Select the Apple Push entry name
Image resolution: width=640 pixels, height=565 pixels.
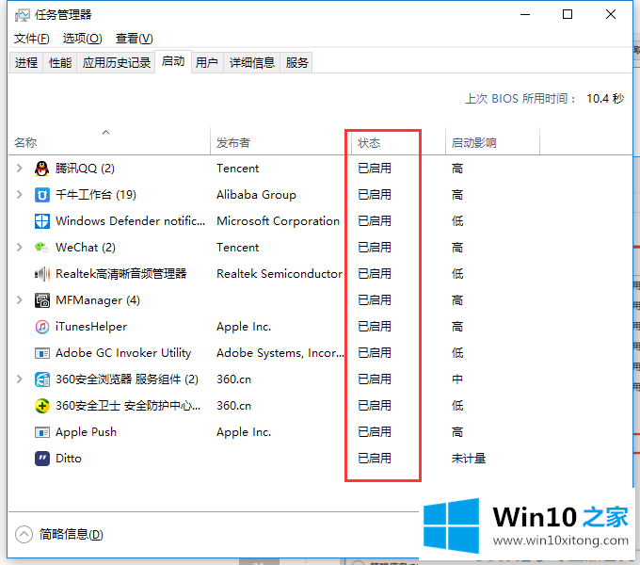87,432
